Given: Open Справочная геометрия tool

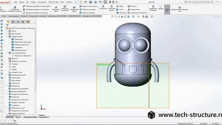Looking at the screenshot, I should (153, 8).
